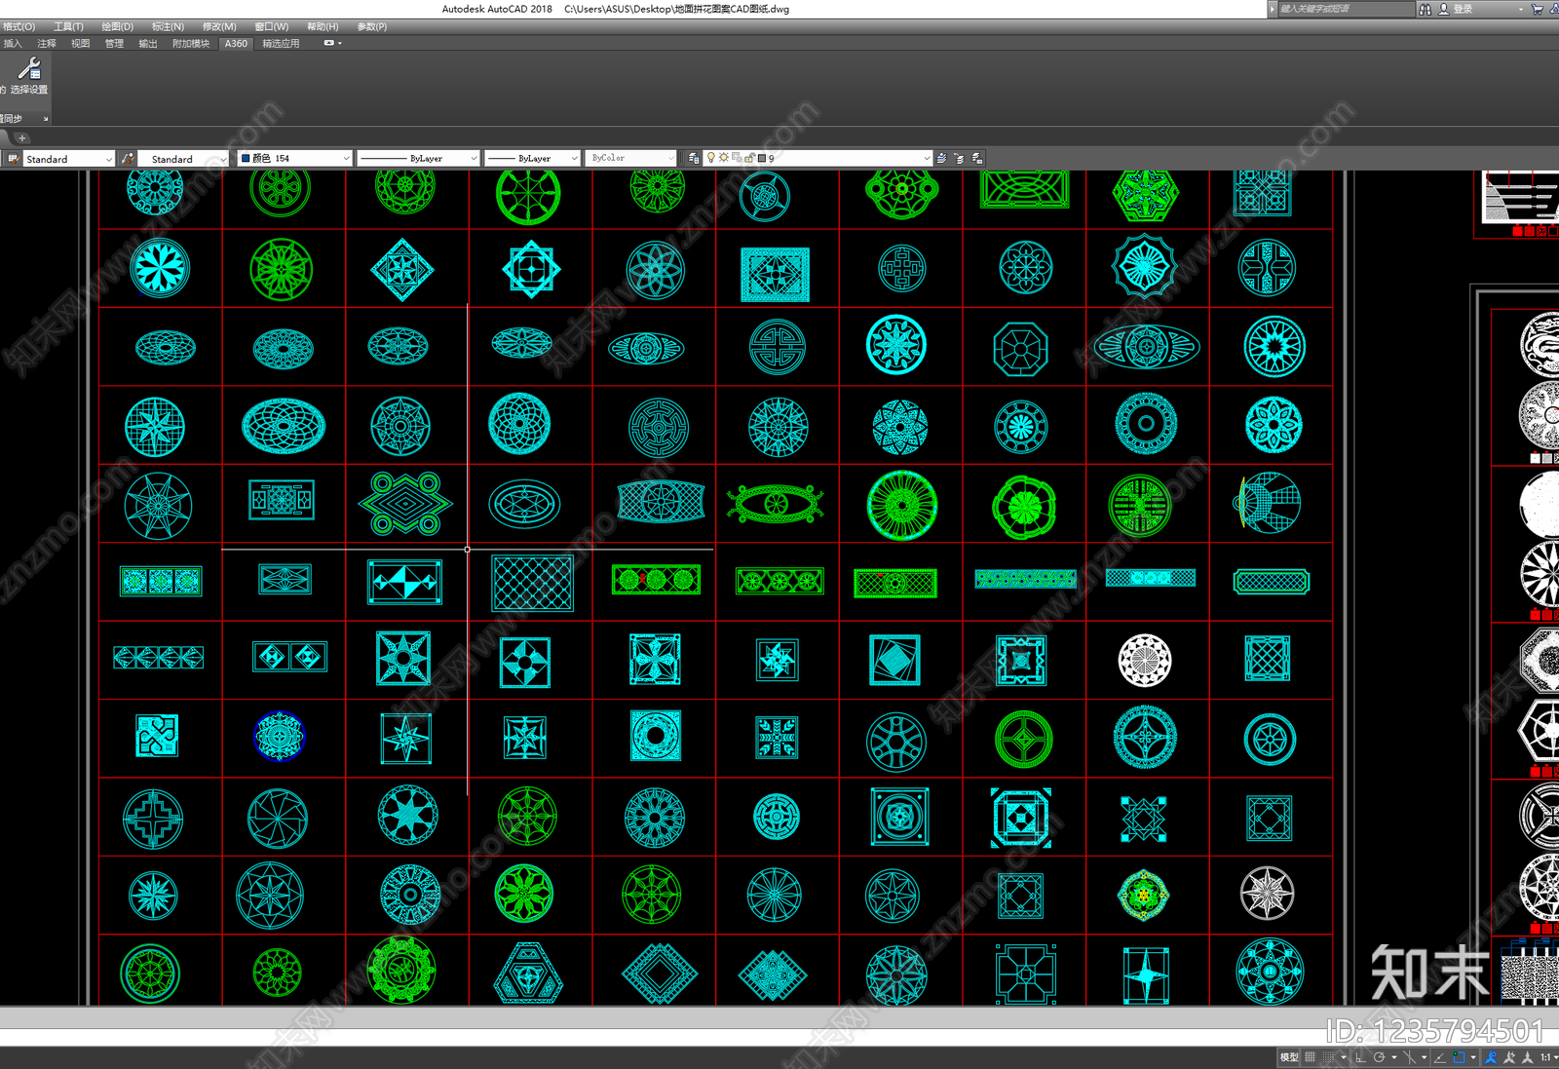The width and height of the screenshot is (1559, 1069).
Task: Open the first ByLayer linetype dropdown
Action: [418, 158]
